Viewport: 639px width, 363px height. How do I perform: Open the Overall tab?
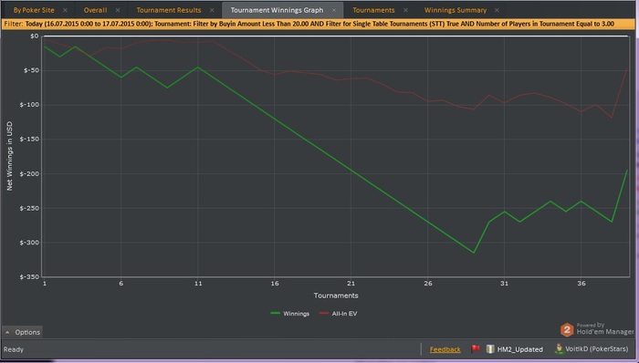[x=95, y=10]
